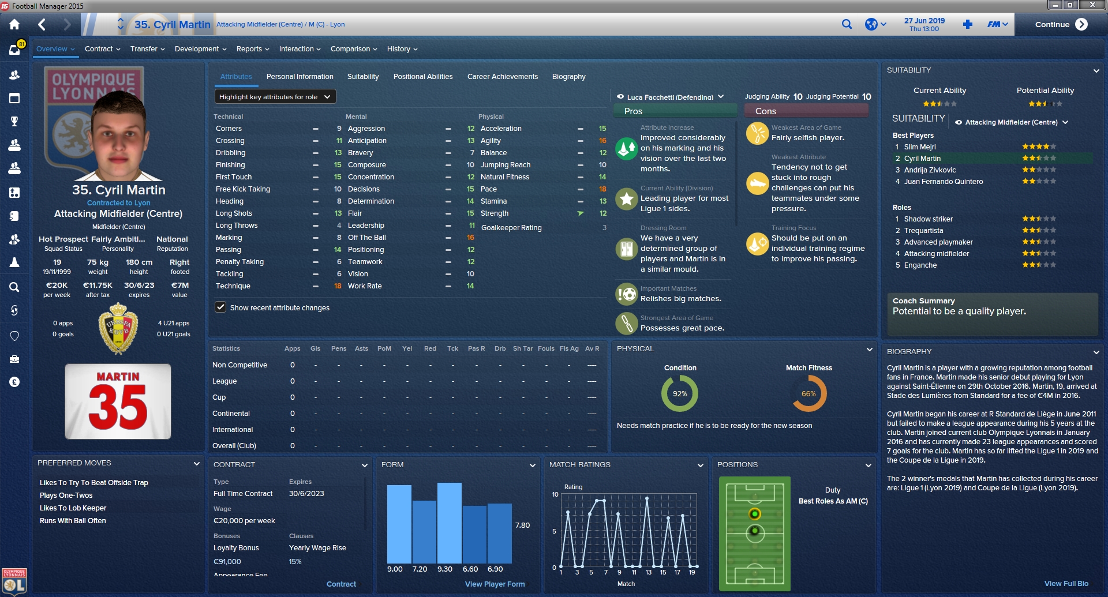1108x597 pixels.
Task: Open the Schedule calendar icon
Action: point(14,98)
